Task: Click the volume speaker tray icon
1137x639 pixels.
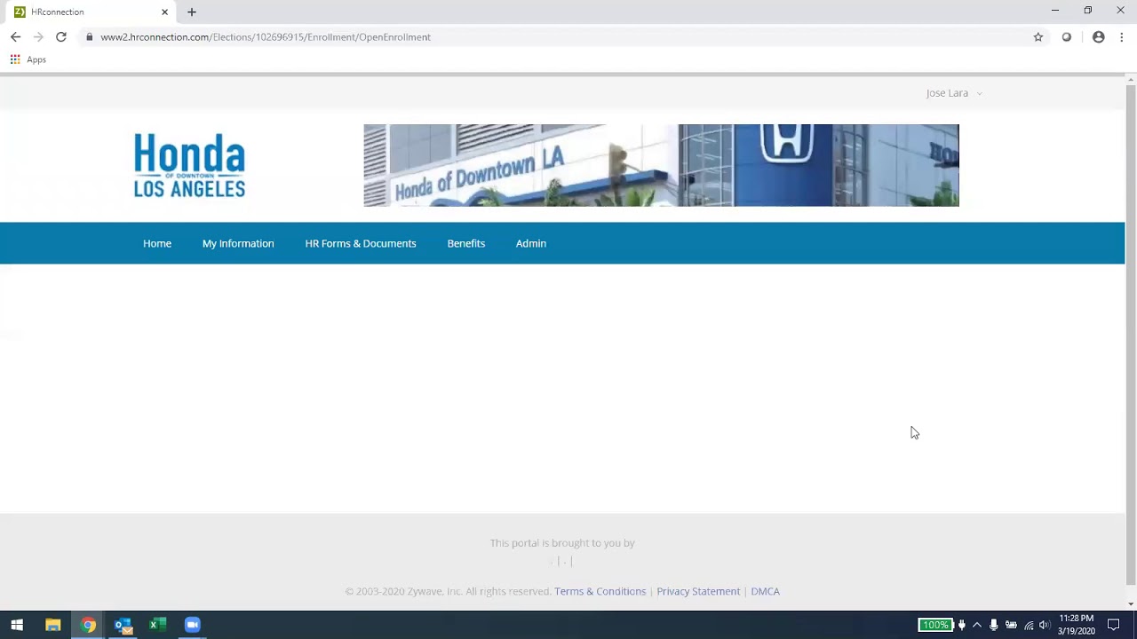Action: [x=1045, y=625]
